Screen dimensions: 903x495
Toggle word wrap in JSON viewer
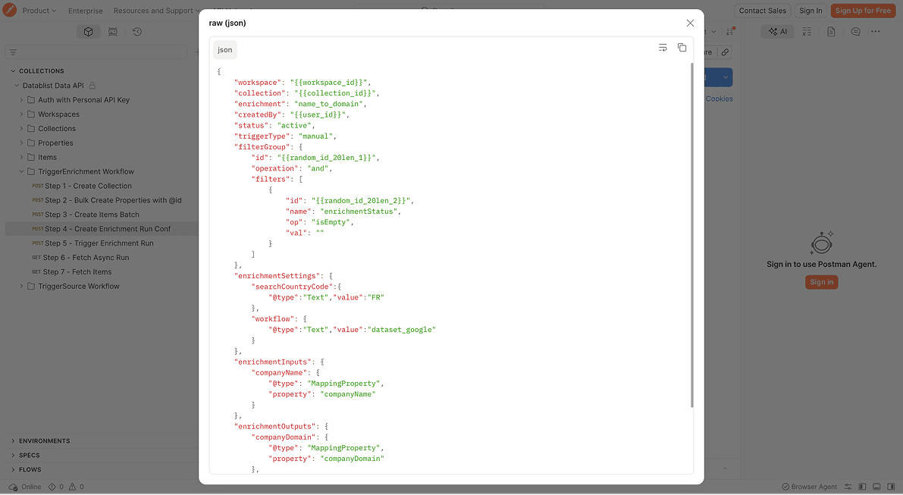click(663, 48)
